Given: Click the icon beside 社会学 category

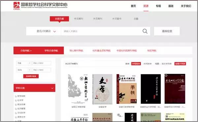Looking at the screenshot, I should (16, 101).
